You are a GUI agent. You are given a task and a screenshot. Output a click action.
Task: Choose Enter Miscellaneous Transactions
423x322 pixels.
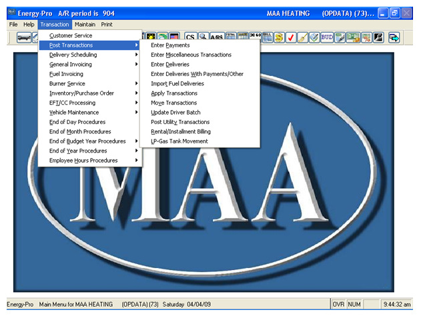[x=200, y=55]
